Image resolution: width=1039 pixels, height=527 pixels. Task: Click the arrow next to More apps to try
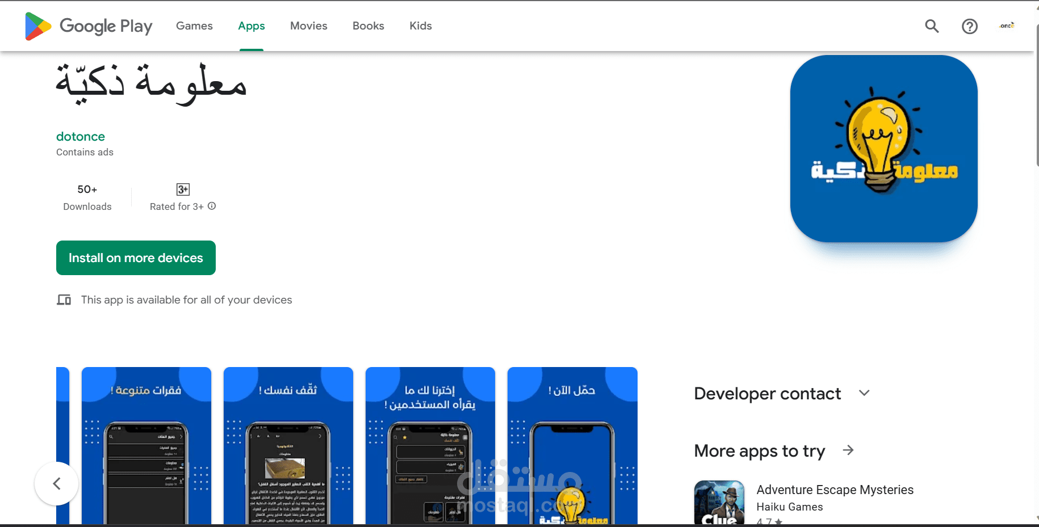coord(848,450)
